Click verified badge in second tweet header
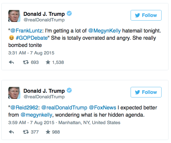The width and height of the screenshot is (171, 143). click(70, 91)
